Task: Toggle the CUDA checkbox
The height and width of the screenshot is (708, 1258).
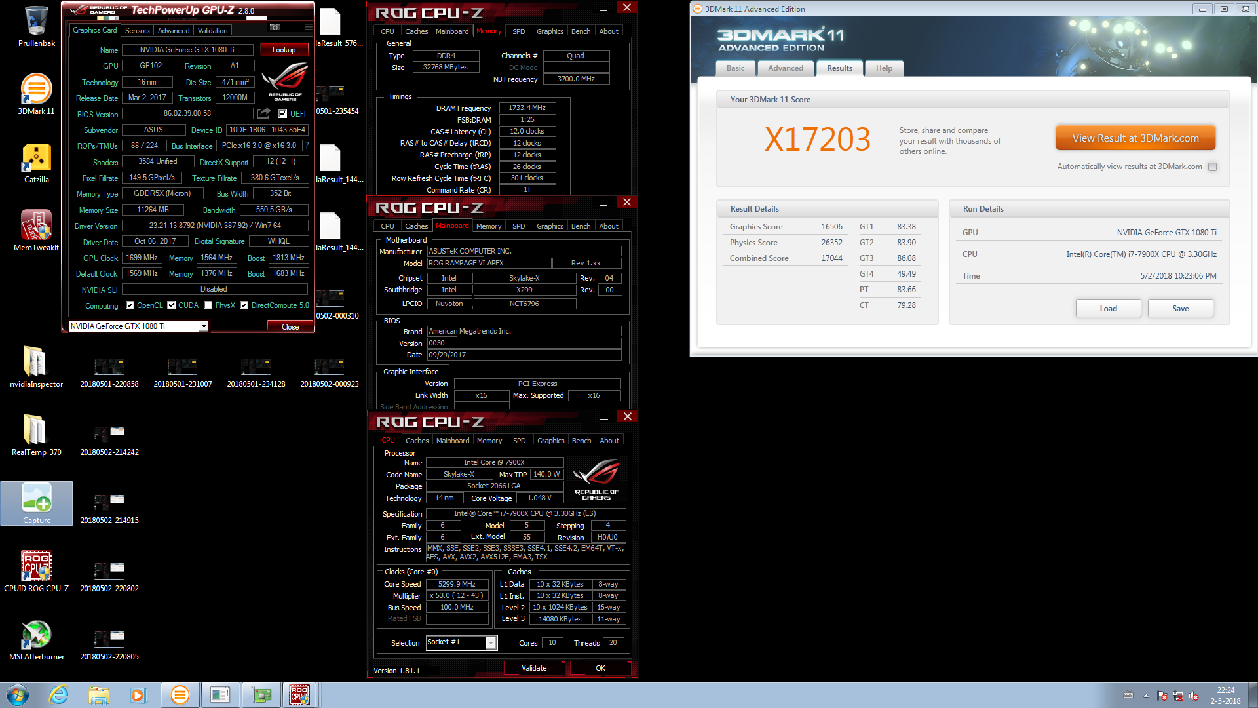Action: [171, 305]
